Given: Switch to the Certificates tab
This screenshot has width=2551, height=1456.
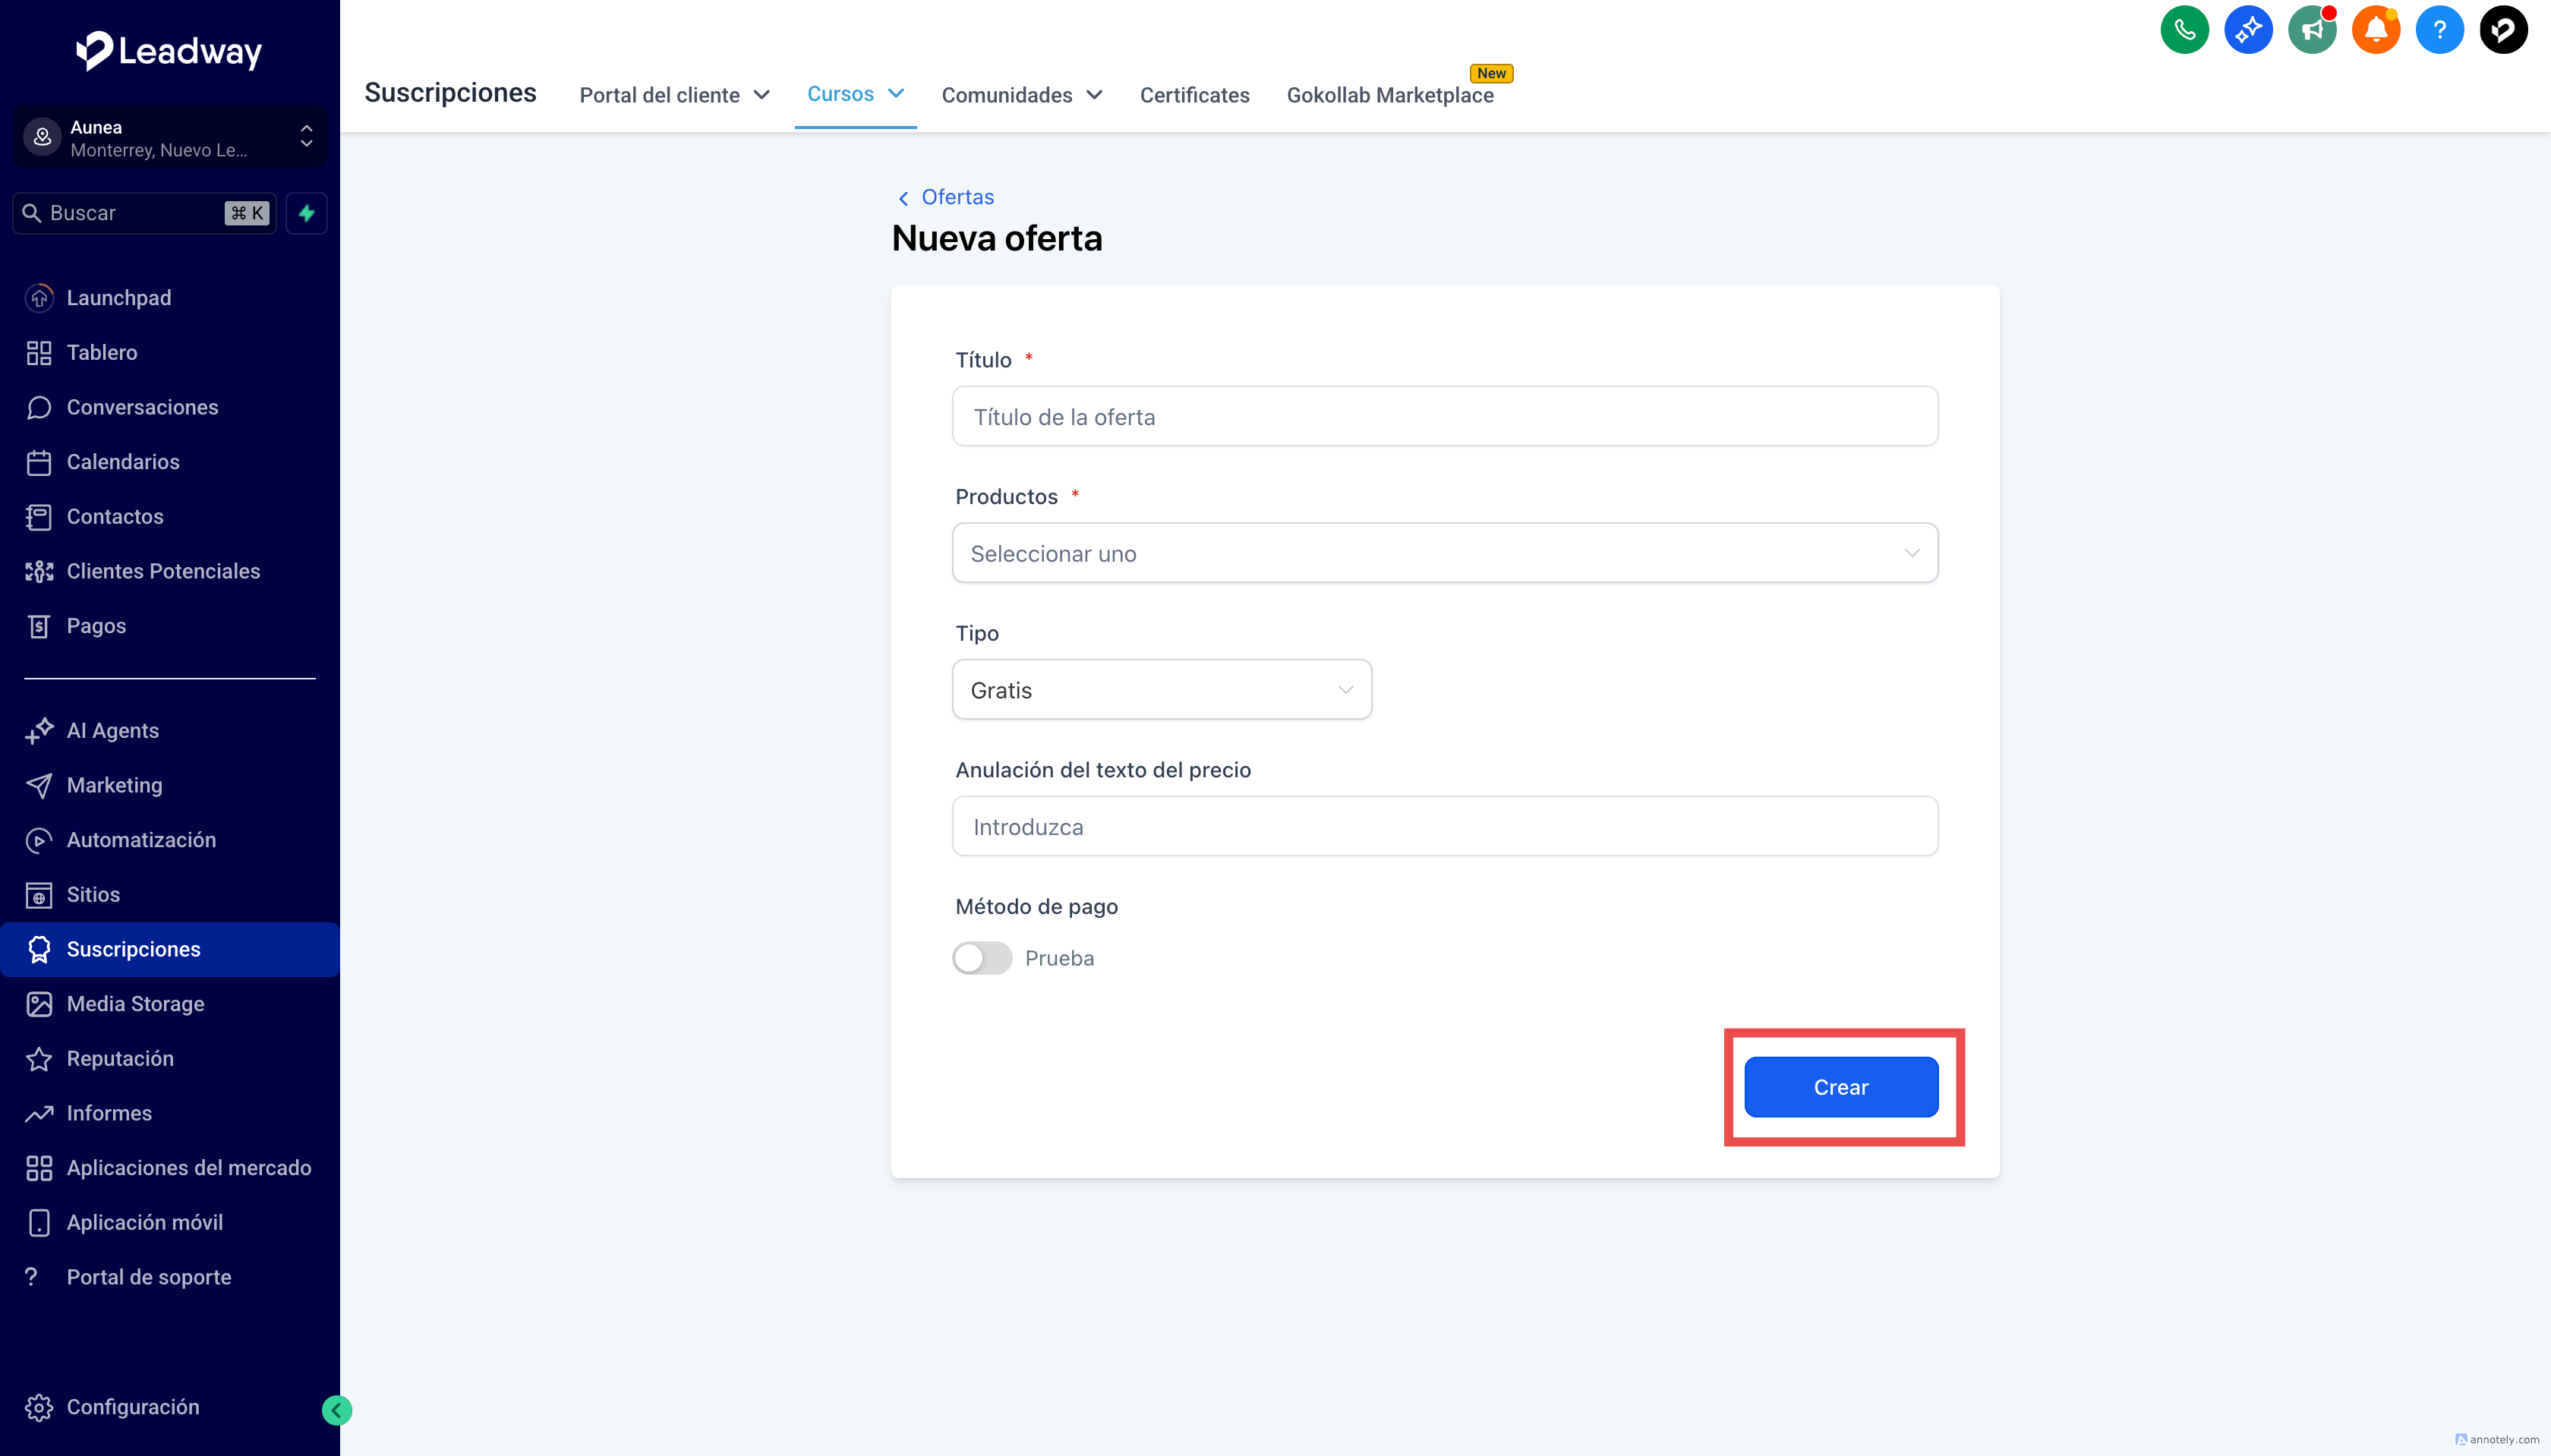Looking at the screenshot, I should pyautogui.click(x=1194, y=95).
